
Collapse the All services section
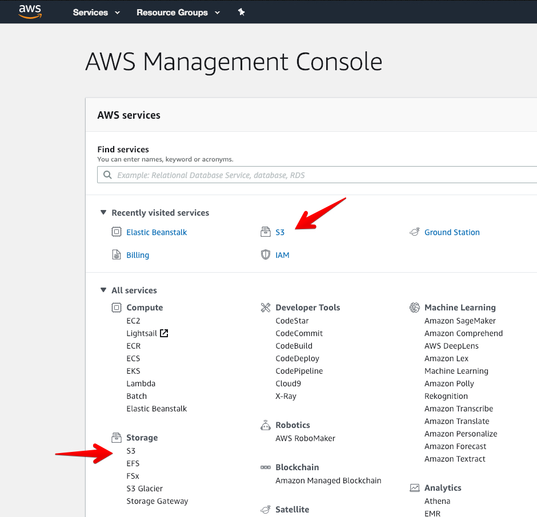(103, 290)
